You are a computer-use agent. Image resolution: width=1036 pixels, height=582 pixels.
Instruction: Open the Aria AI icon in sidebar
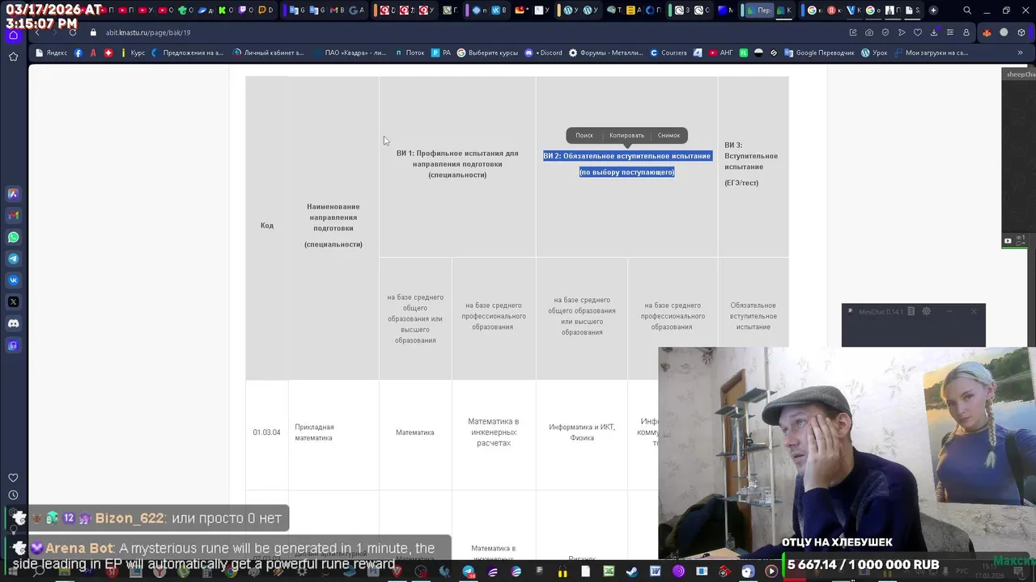point(13,194)
